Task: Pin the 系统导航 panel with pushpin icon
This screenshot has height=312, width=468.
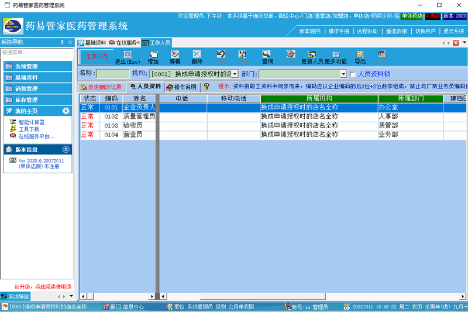Action: coord(62,42)
